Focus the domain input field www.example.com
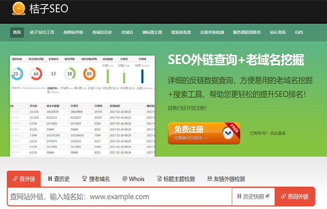Viewport: 327px width, 209px height. (x=120, y=196)
